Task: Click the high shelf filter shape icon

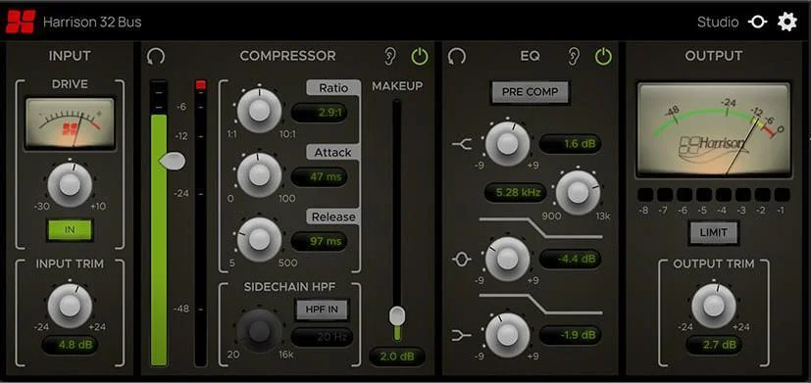Action: (461, 145)
